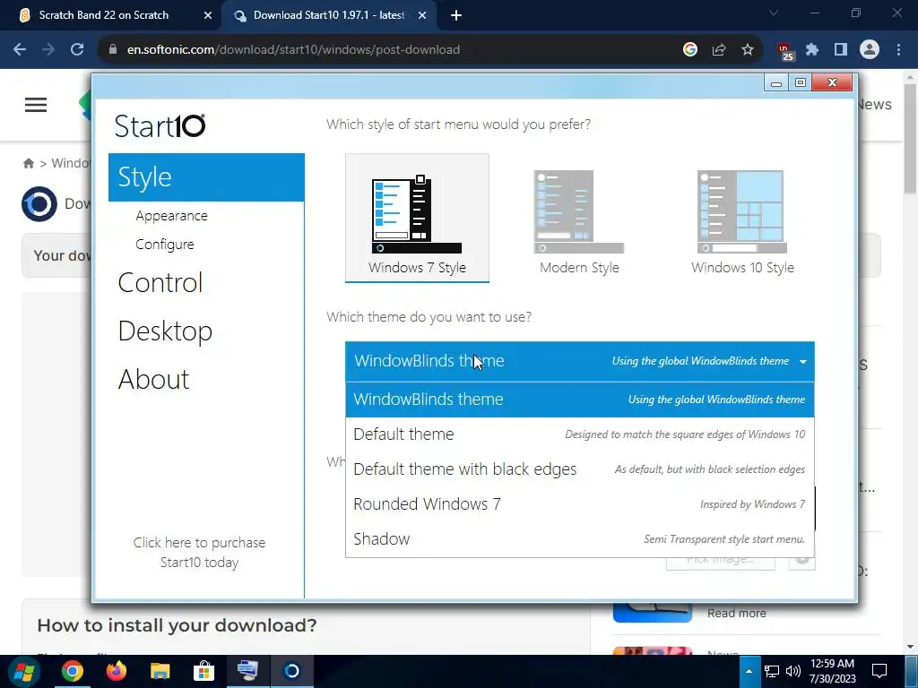Minimize the Start10 window
Image resolution: width=918 pixels, height=688 pixels.
[x=775, y=83]
